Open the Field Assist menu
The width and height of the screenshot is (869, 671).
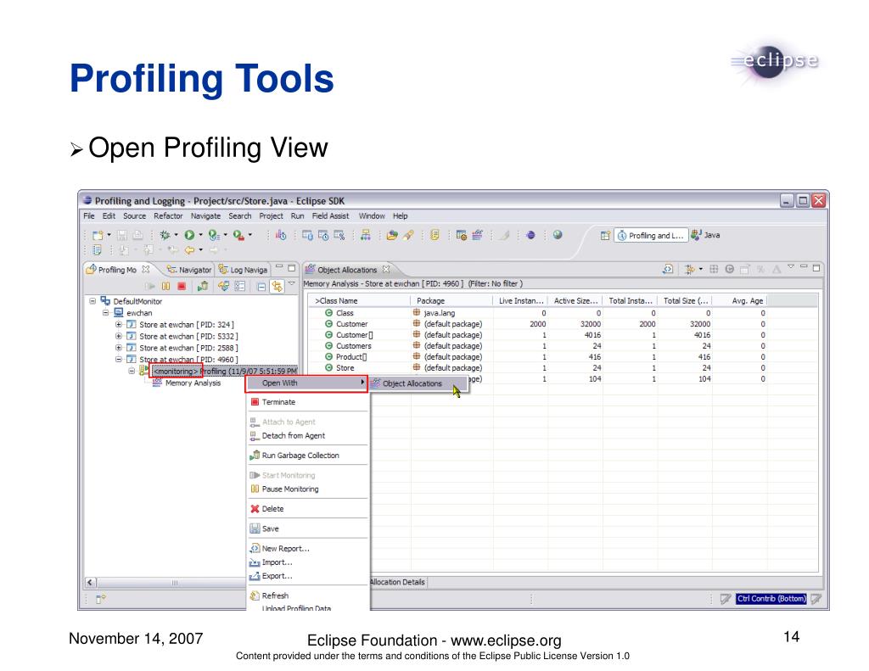330,216
